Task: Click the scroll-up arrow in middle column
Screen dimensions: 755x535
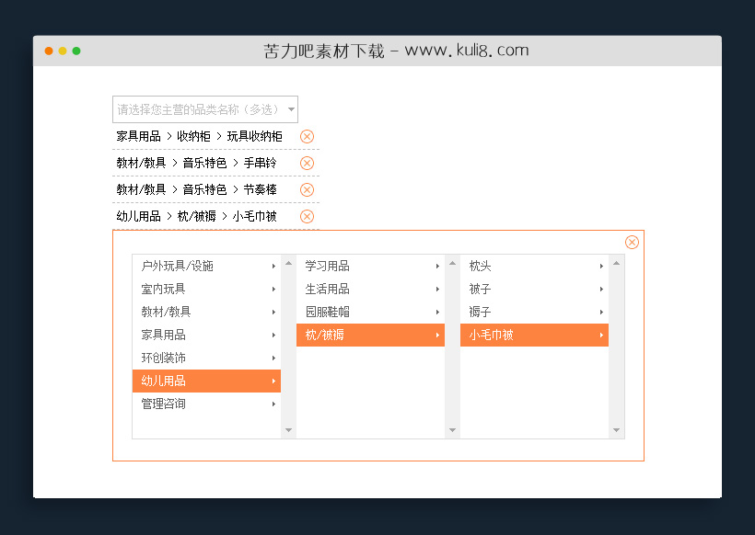Action: tap(451, 261)
